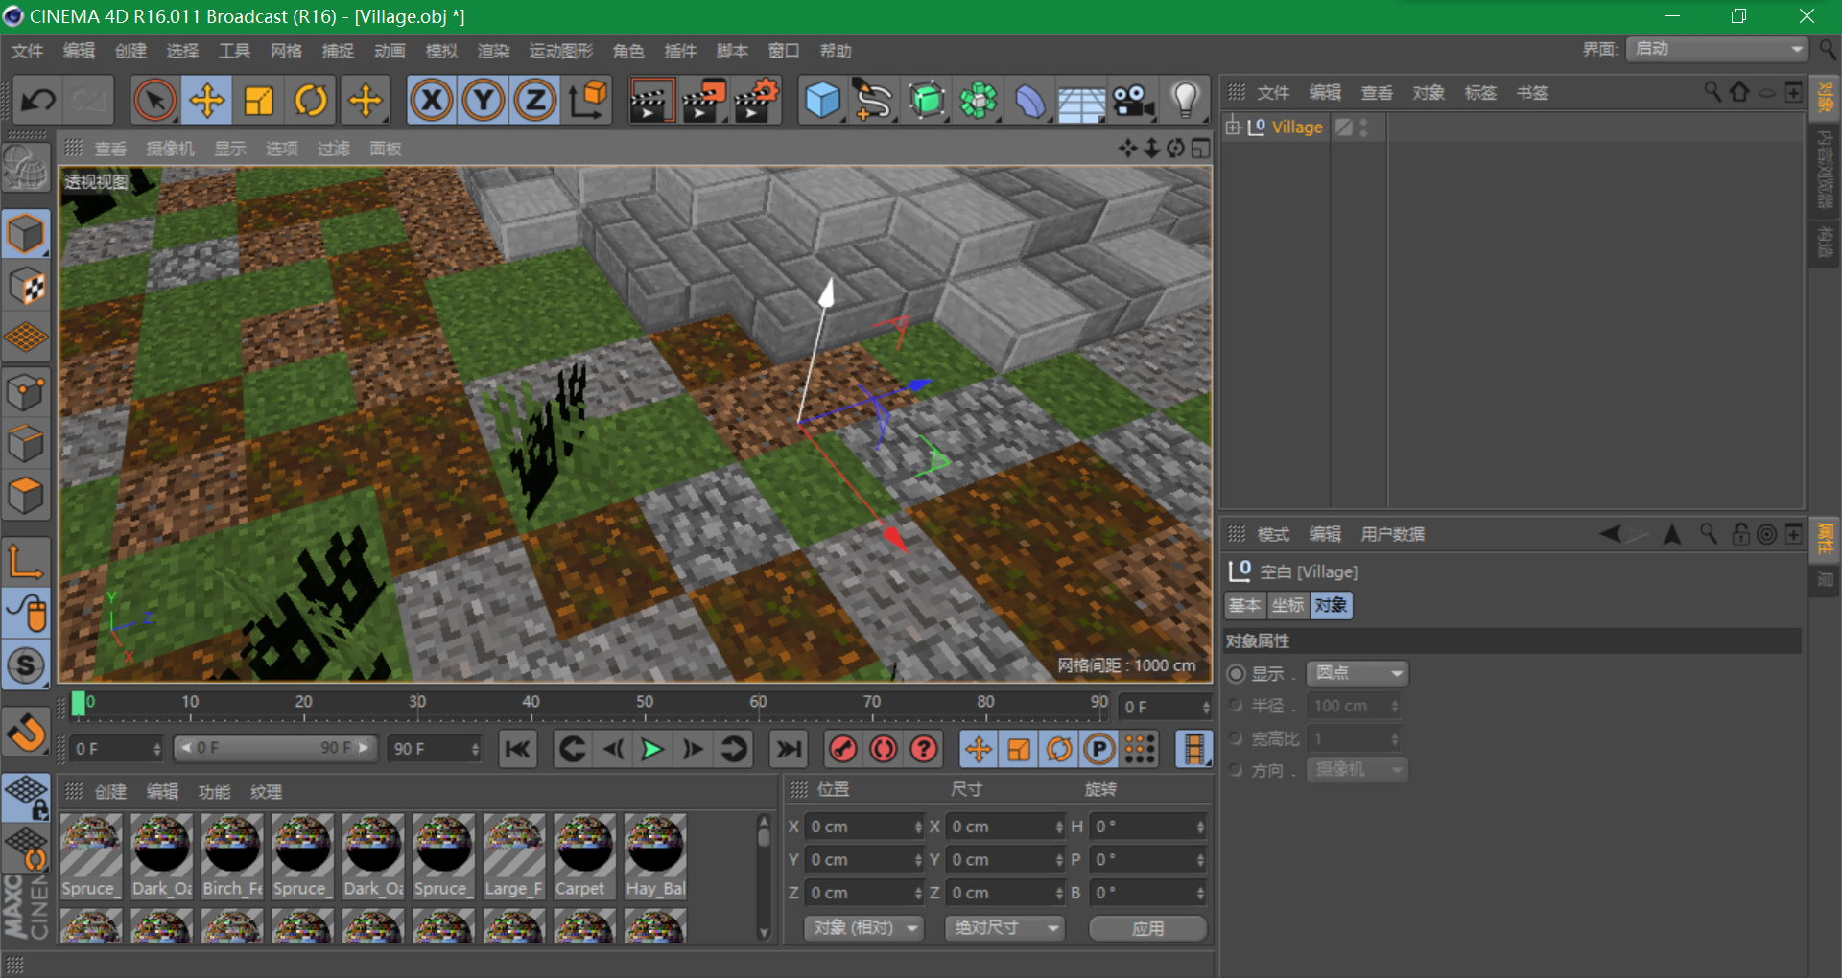The width and height of the screenshot is (1842, 978).
Task: Switch to Edges mode
Action: (x=26, y=443)
